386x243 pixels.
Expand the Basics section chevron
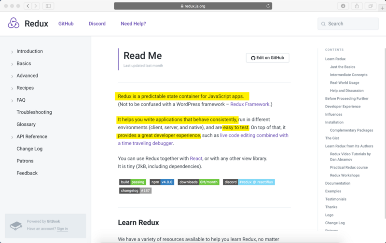[x=12, y=64]
